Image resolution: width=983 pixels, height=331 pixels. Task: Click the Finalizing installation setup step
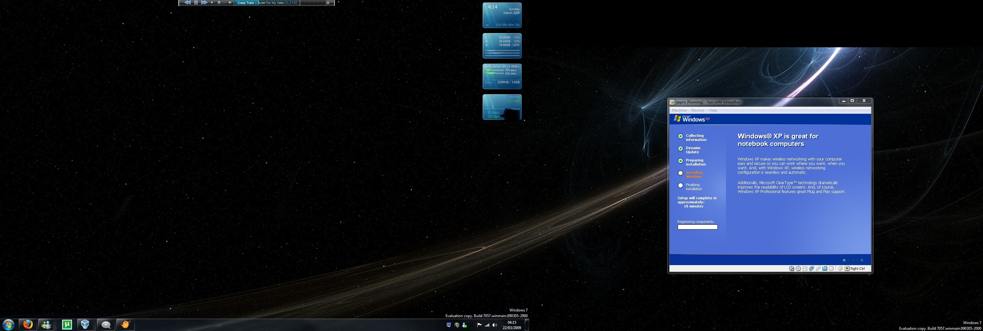point(690,187)
